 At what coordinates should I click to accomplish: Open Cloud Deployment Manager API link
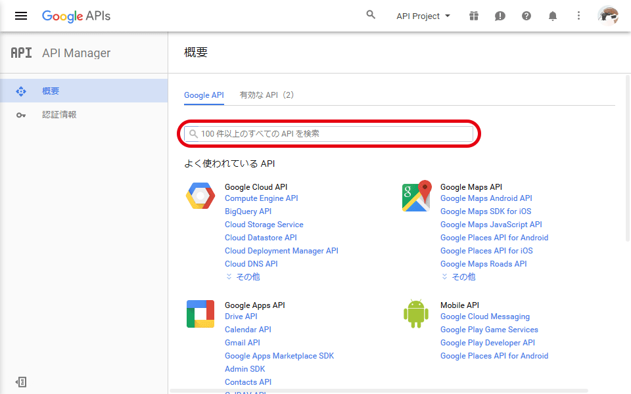point(281,251)
